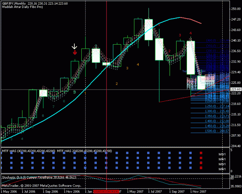The height and width of the screenshot is (194, 242).
Task: Click the MTF HAS indicator label
Action: tap(29, 151)
